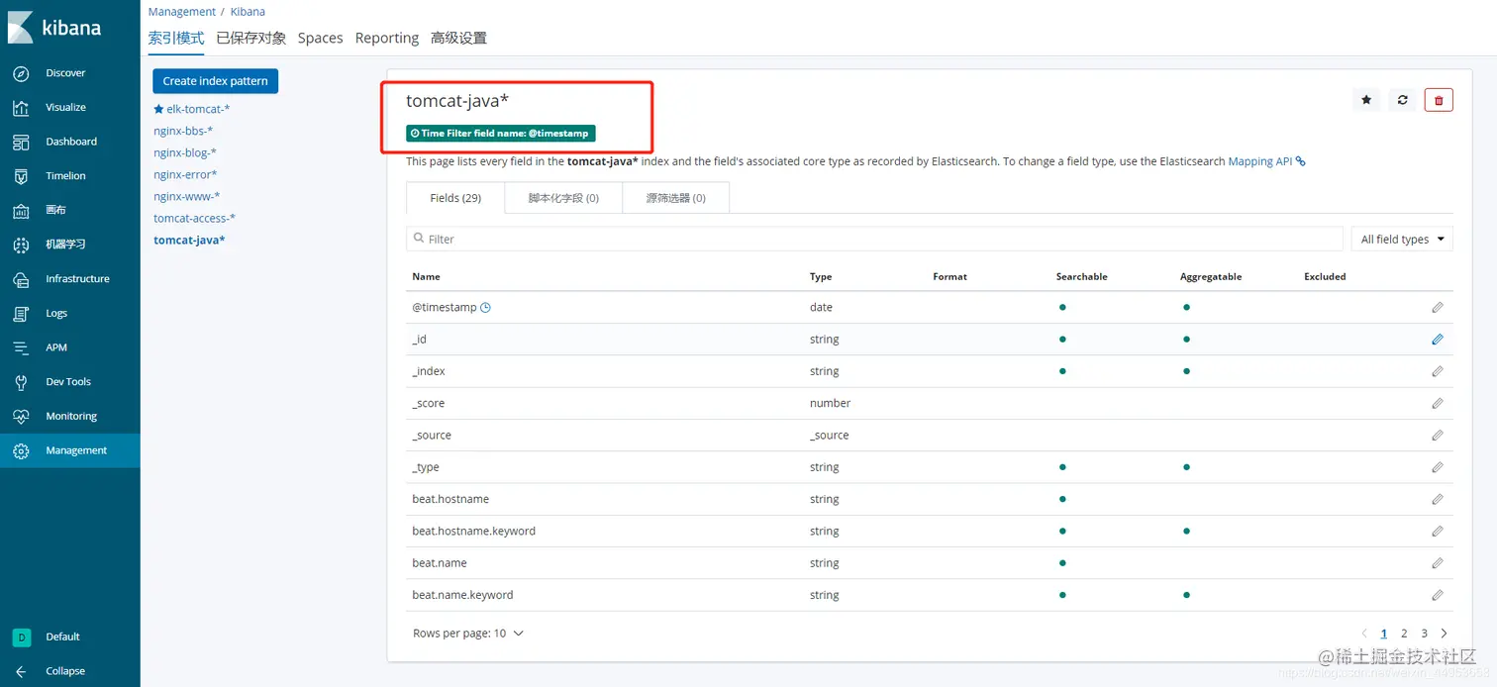Edit the _id field pencil
Viewport: 1497px width, 687px height.
pyautogui.click(x=1438, y=340)
